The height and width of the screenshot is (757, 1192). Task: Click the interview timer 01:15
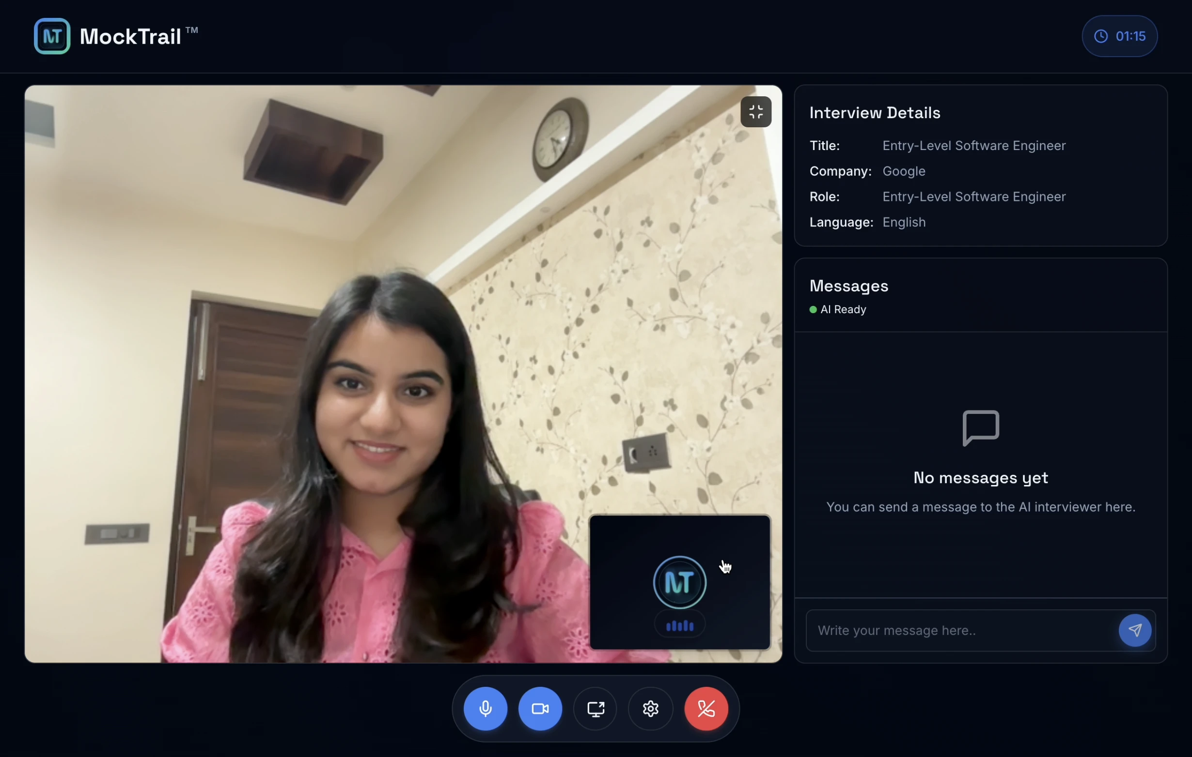point(1119,36)
